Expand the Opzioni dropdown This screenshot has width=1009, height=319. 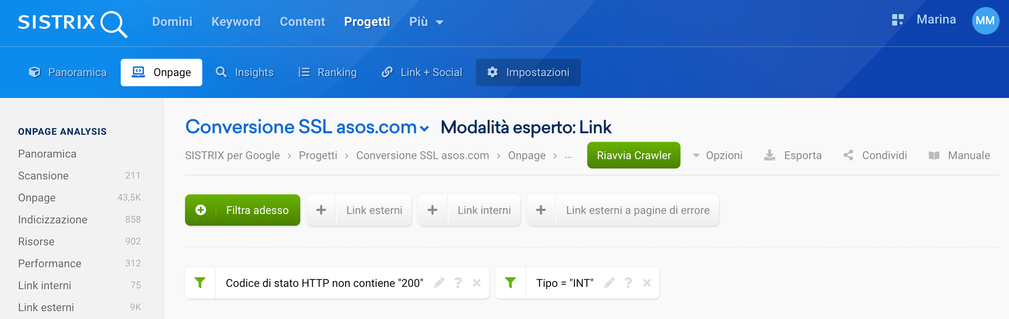718,156
